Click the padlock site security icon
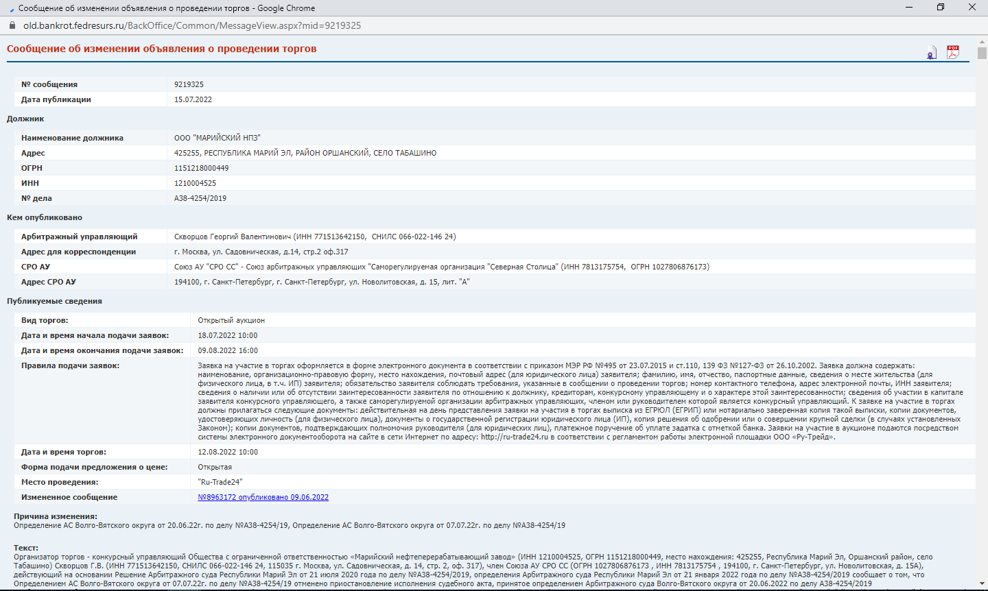Viewport: 988px width, 591px height. click(12, 25)
